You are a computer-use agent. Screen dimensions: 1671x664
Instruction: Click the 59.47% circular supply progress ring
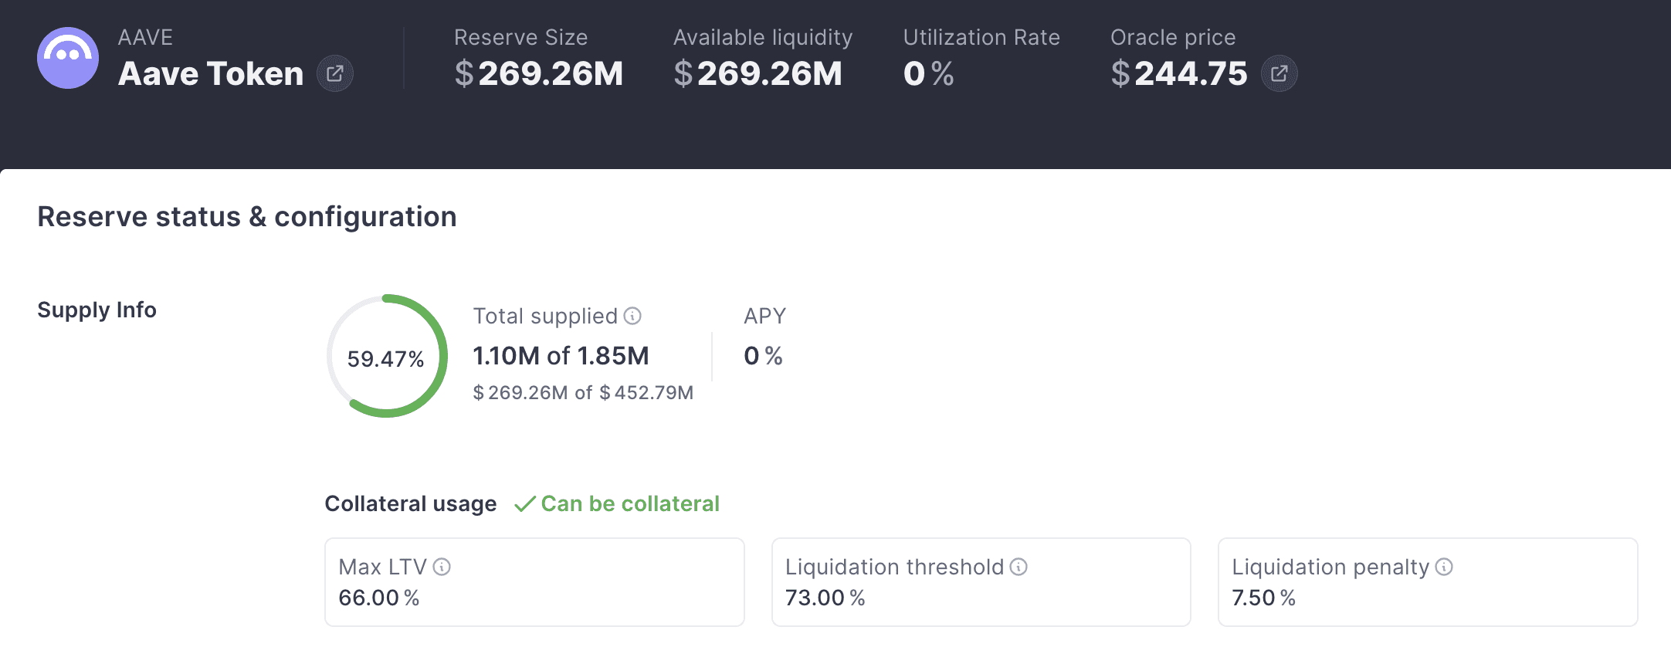coord(386,357)
